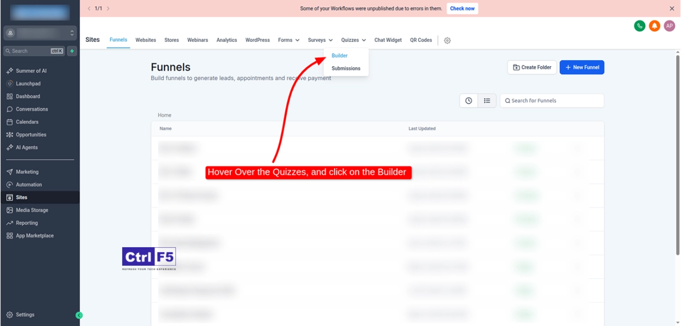
Task: Open the orange notifications bell
Action: 655,26
